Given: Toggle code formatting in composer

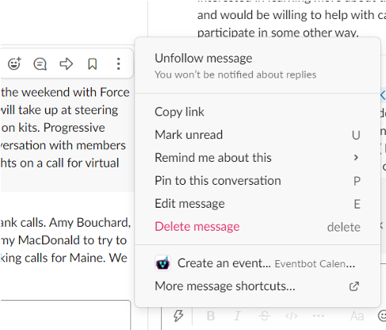Looking at the screenshot, I should [292, 316].
